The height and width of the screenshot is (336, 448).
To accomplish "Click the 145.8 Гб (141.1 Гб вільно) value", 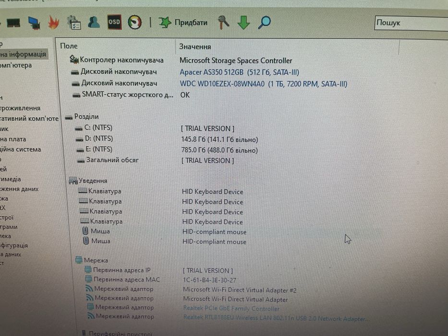I will 219,139.
